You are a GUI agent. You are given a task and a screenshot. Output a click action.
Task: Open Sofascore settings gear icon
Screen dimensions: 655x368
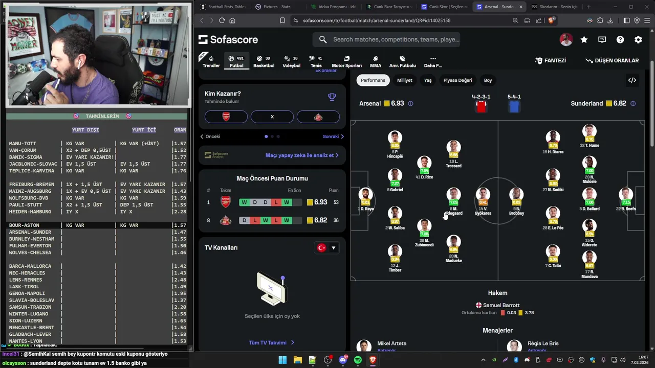[x=638, y=39]
